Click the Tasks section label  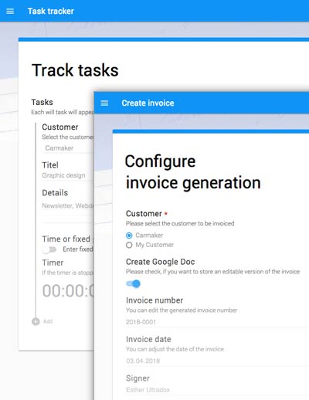(42, 102)
